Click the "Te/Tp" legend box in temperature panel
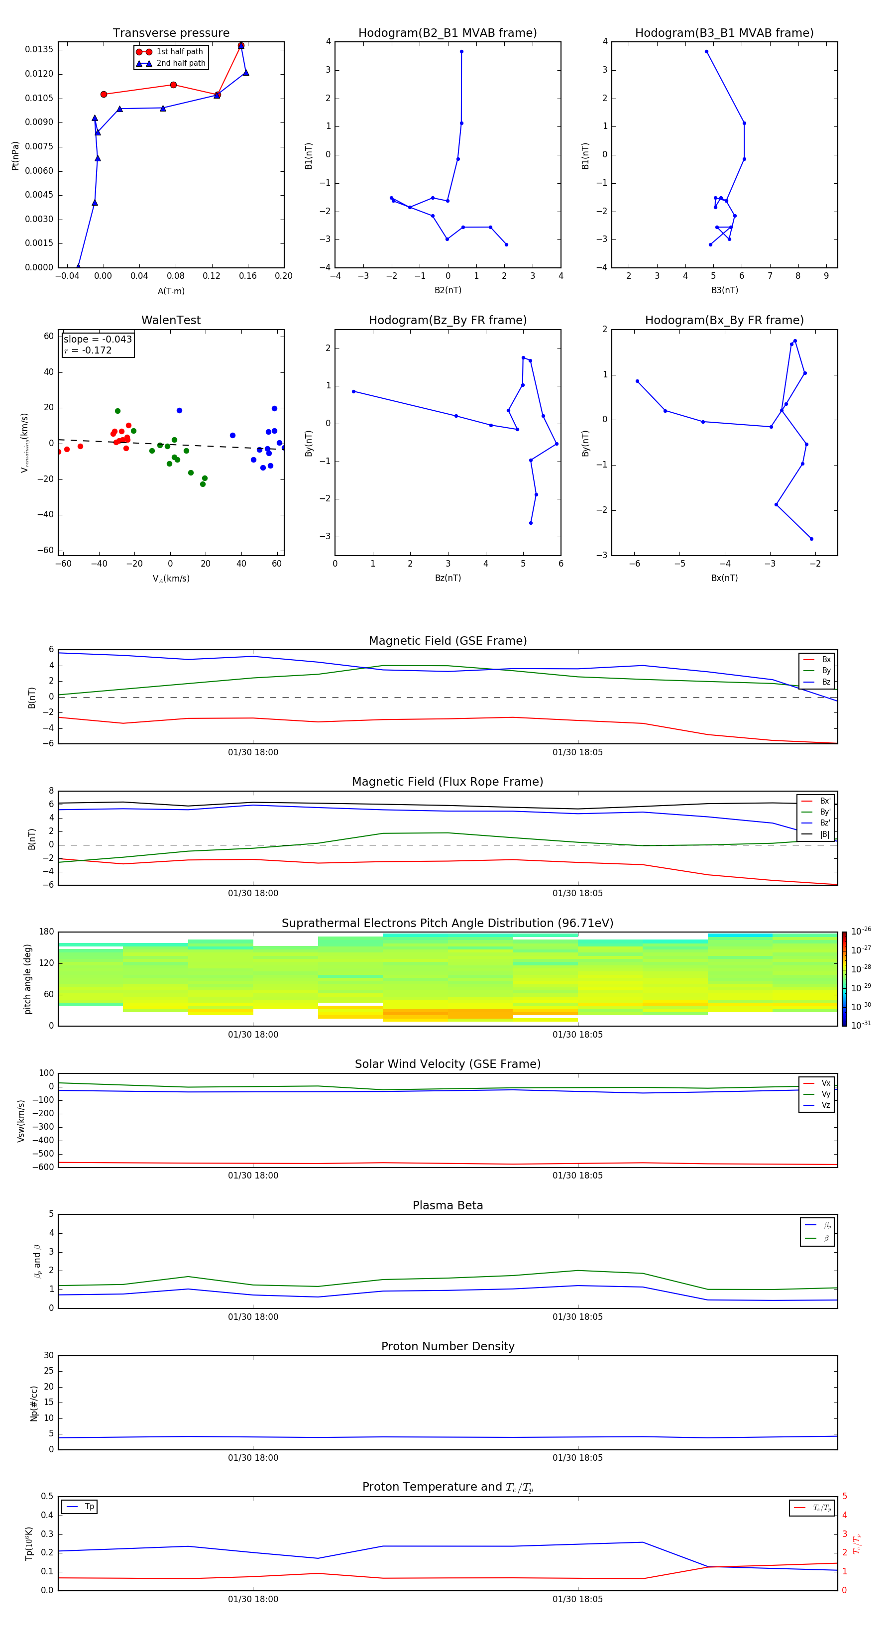 [x=812, y=1508]
